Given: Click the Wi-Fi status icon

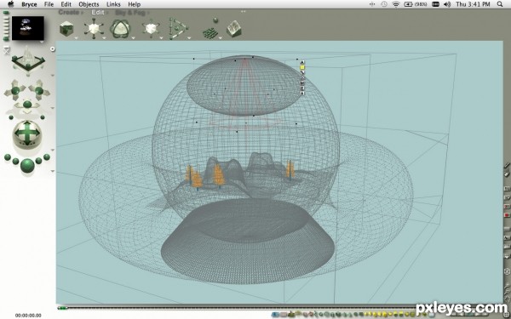Looking at the screenshot, I should point(396,4).
